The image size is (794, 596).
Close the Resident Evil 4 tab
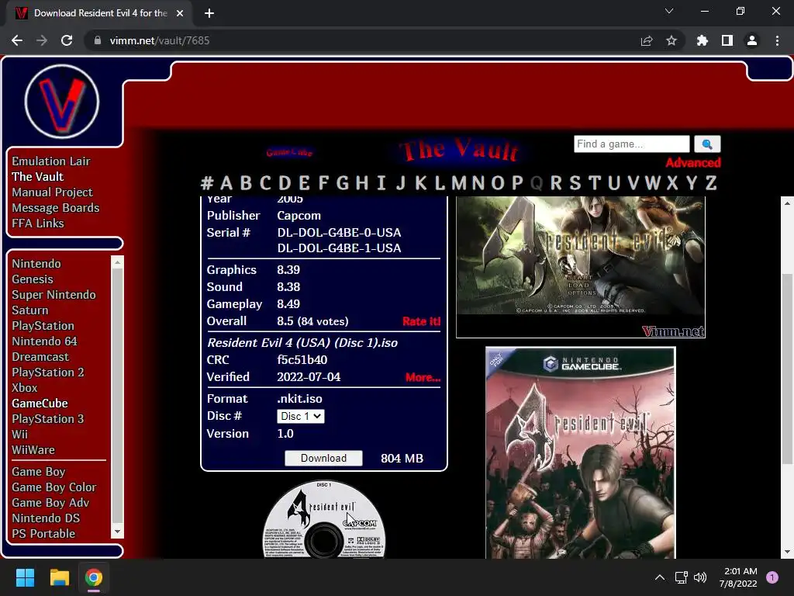coord(180,13)
